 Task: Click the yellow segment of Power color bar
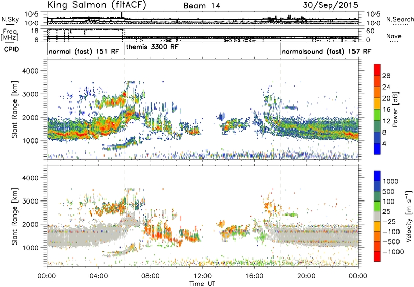(377, 103)
